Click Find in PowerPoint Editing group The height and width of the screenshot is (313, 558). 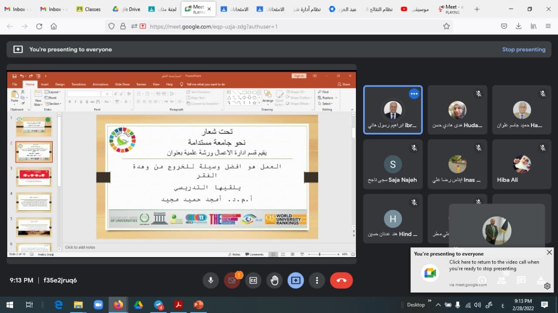pyautogui.click(x=323, y=92)
